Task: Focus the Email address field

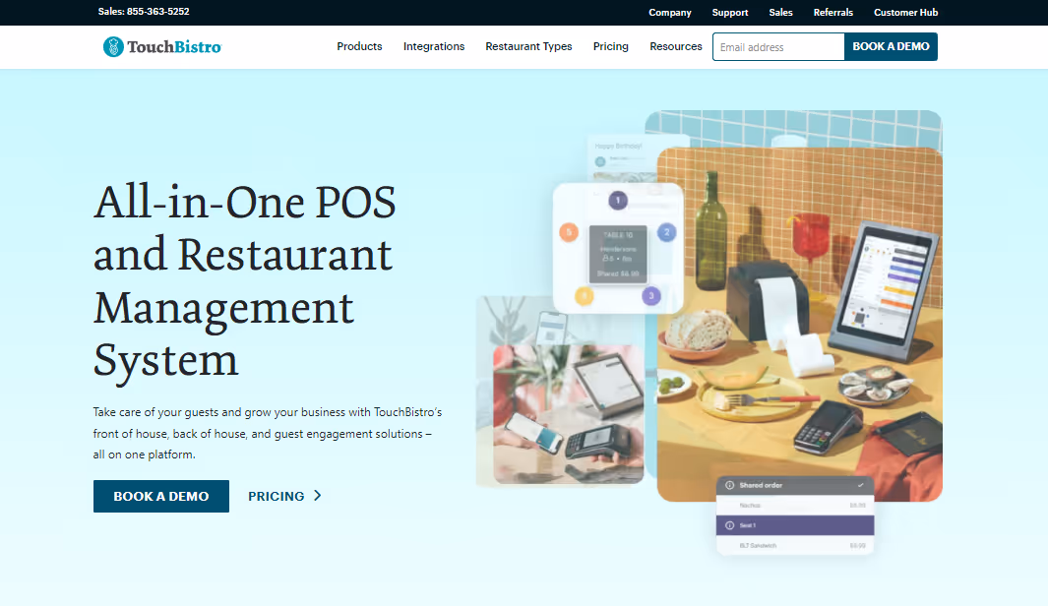Action: click(778, 47)
